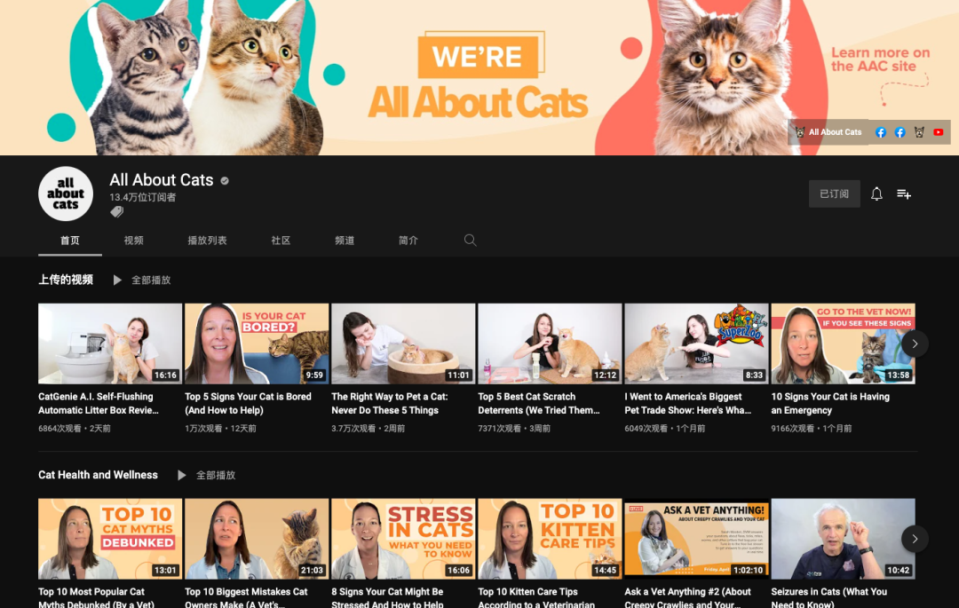
Task: Open Top 10 Biggest Mistakes Cat Owners Make title
Action: (x=246, y=597)
